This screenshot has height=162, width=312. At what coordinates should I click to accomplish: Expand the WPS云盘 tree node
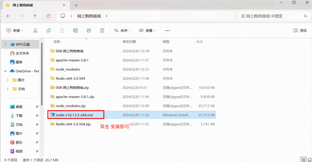[x=5, y=44]
